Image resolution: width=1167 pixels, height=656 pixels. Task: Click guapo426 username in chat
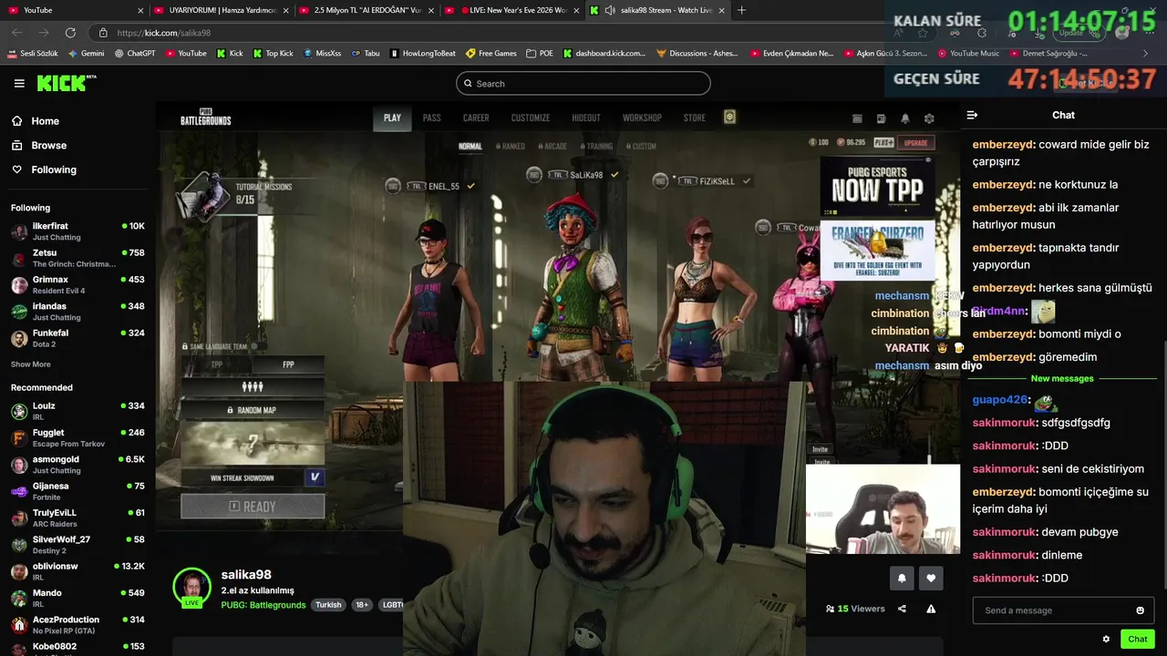1000,400
